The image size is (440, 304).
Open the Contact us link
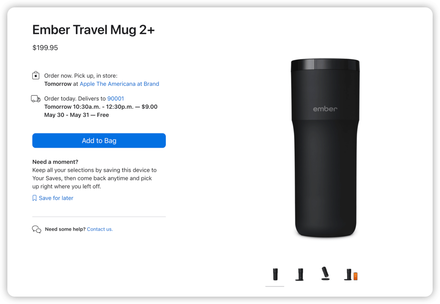point(100,229)
